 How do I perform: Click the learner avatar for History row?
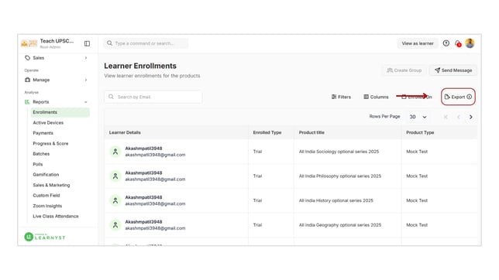(115, 200)
